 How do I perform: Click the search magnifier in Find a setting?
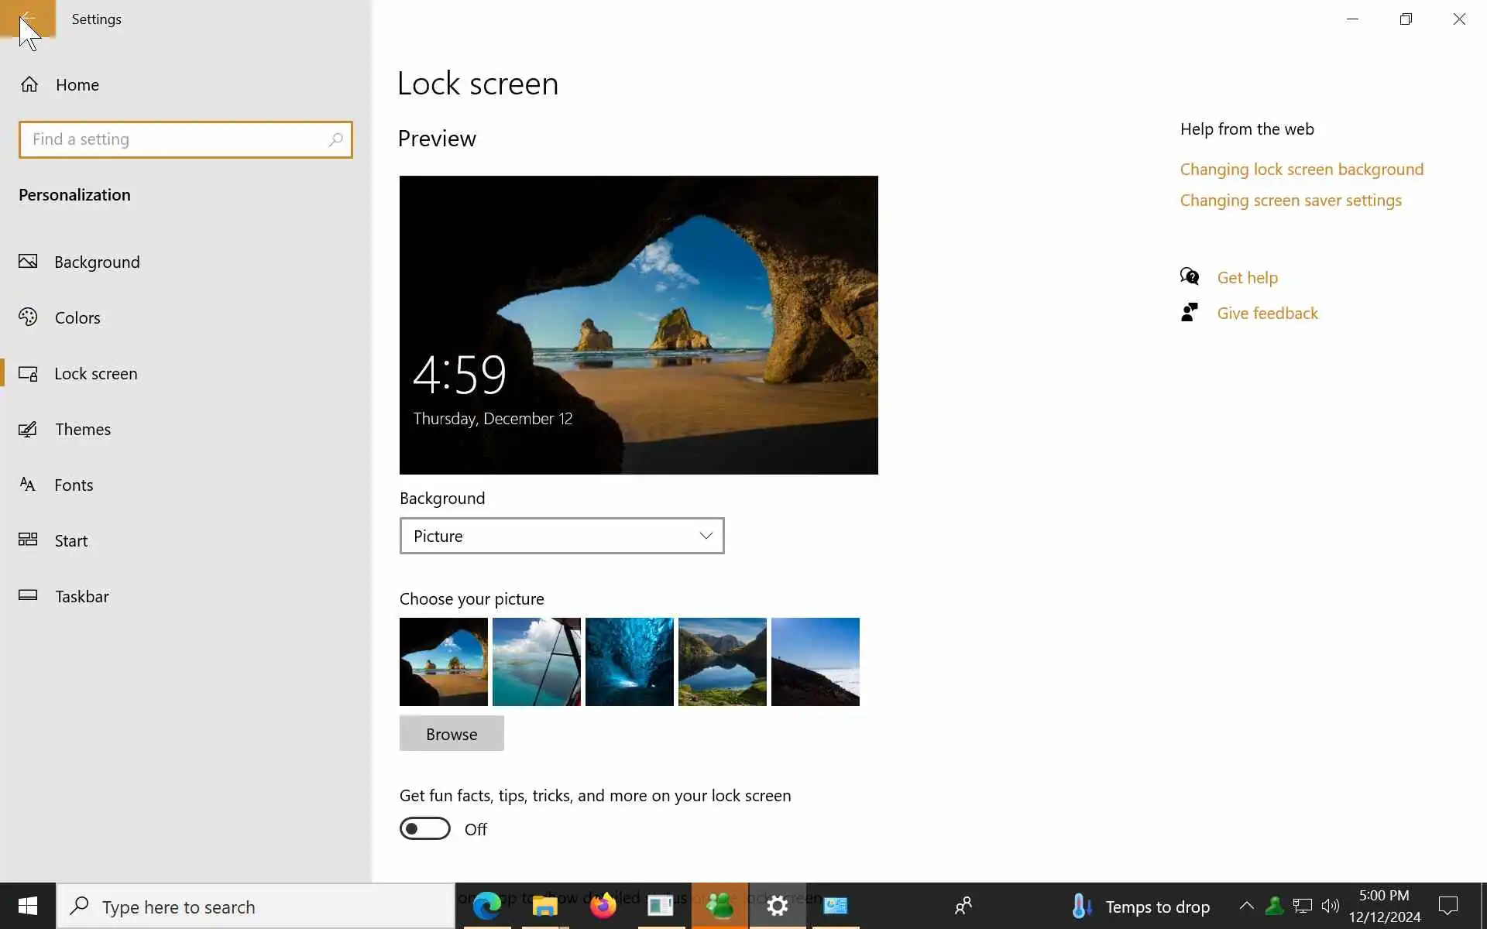click(335, 139)
